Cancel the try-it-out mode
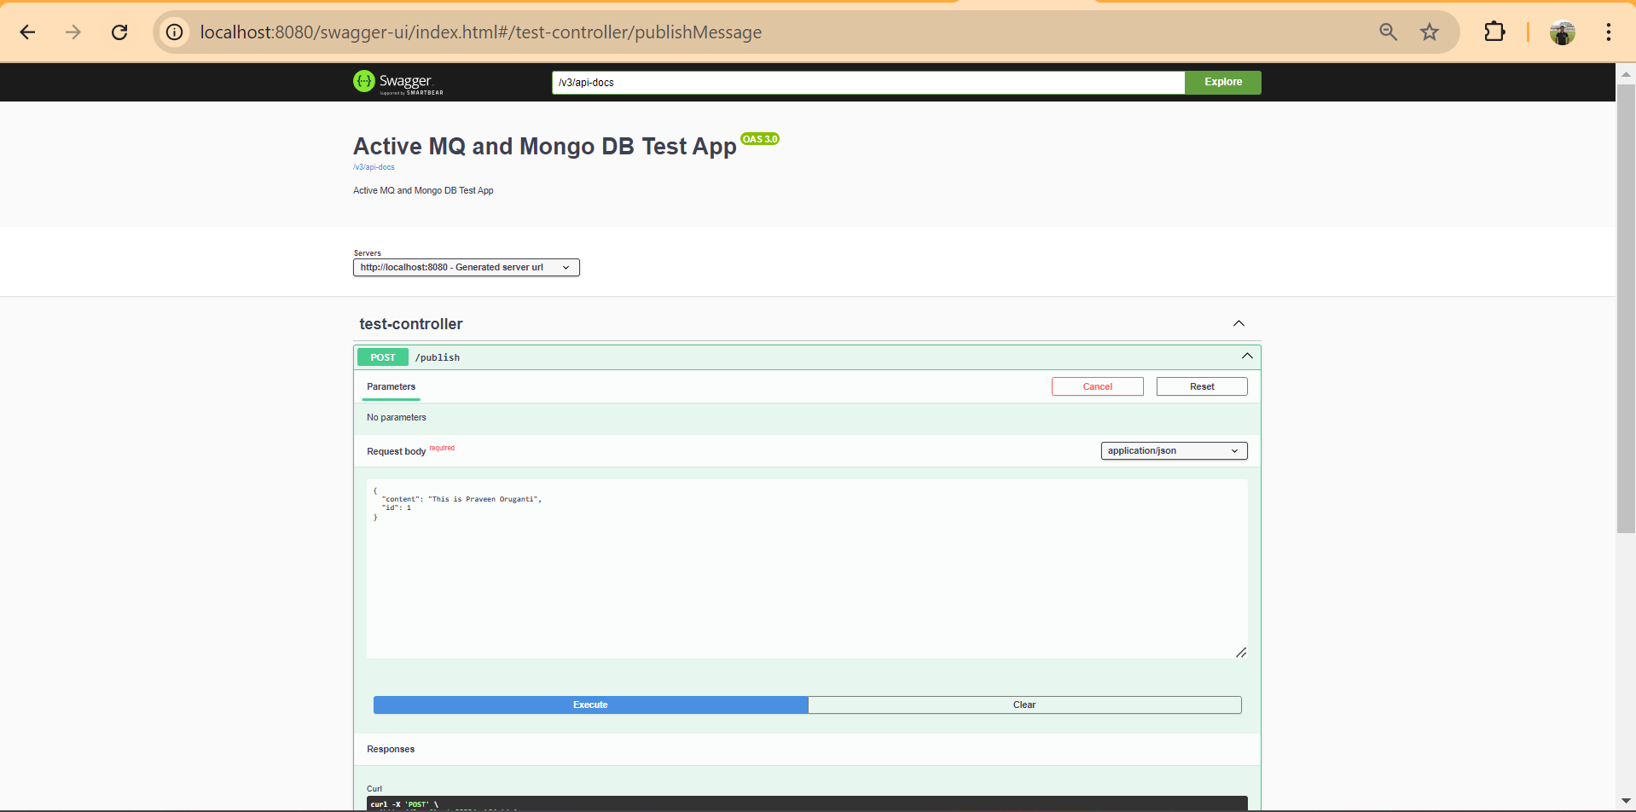1636x812 pixels. pyautogui.click(x=1098, y=387)
